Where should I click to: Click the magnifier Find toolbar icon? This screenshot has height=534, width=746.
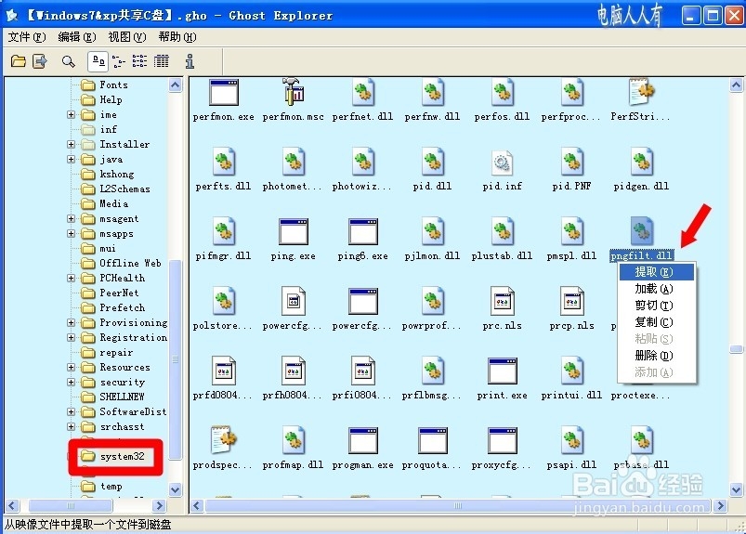pyautogui.click(x=69, y=61)
